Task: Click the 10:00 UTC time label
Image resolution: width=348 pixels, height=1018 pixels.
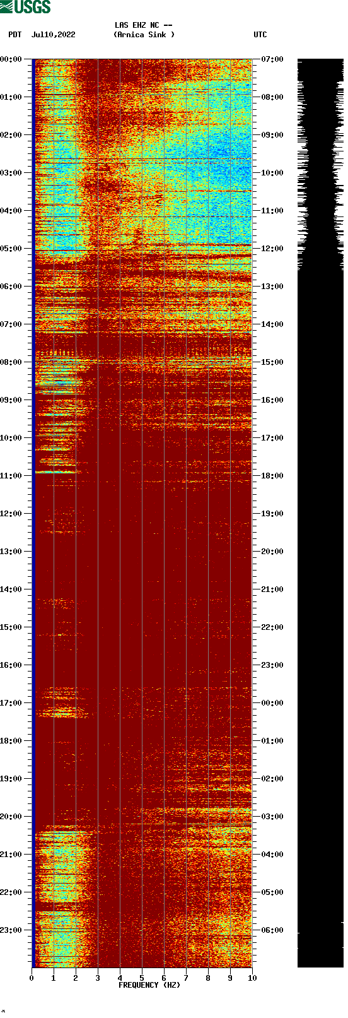Action: (x=272, y=173)
